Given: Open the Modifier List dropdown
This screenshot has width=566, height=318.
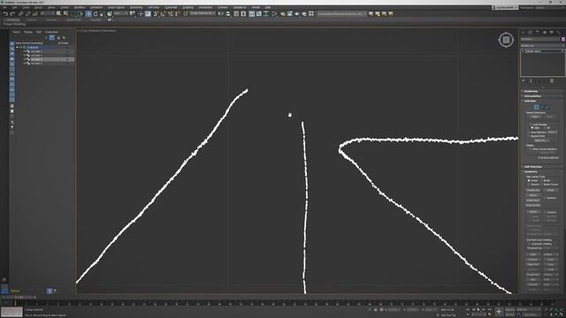Looking at the screenshot, I should click(x=541, y=45).
